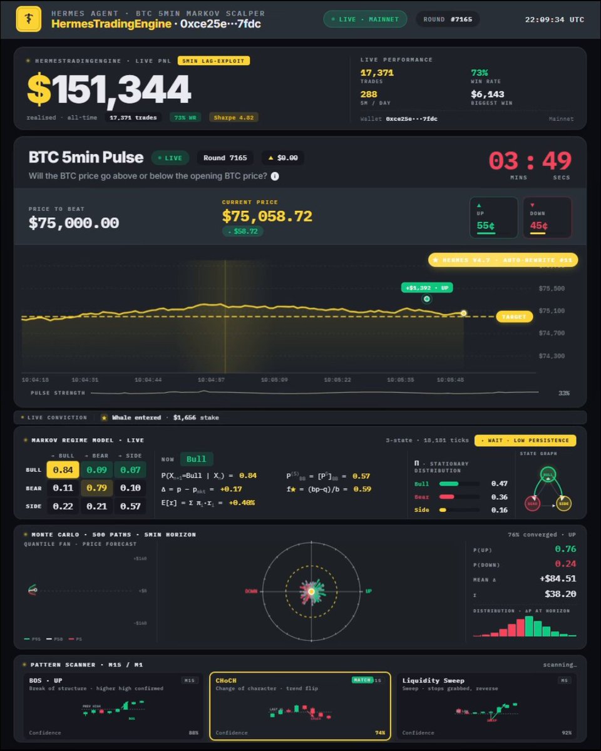Click the Side→Bull 0.22 matrix cell
Screen dimensions: 601x751
pyautogui.click(x=63, y=506)
